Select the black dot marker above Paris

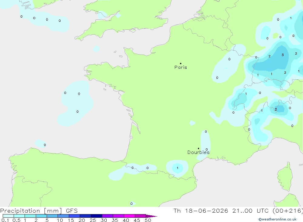[181, 63]
